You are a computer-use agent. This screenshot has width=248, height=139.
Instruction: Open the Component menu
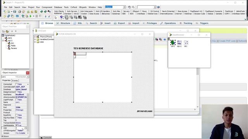[47, 7]
